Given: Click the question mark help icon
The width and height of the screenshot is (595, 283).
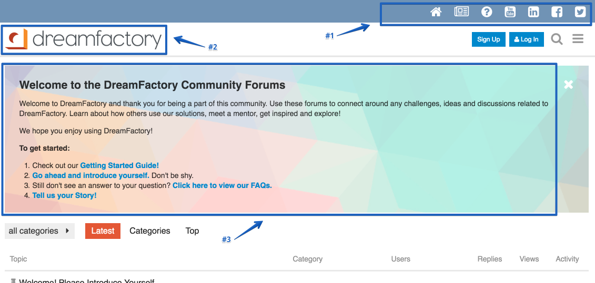Looking at the screenshot, I should (x=487, y=12).
